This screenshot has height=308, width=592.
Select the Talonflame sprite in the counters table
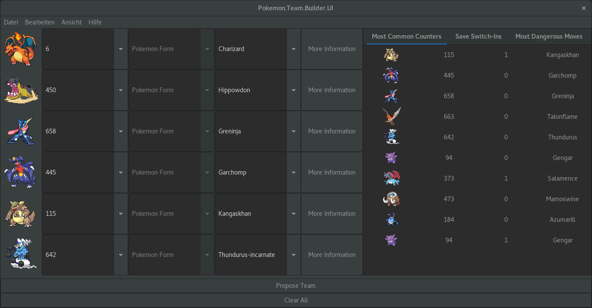(x=391, y=117)
